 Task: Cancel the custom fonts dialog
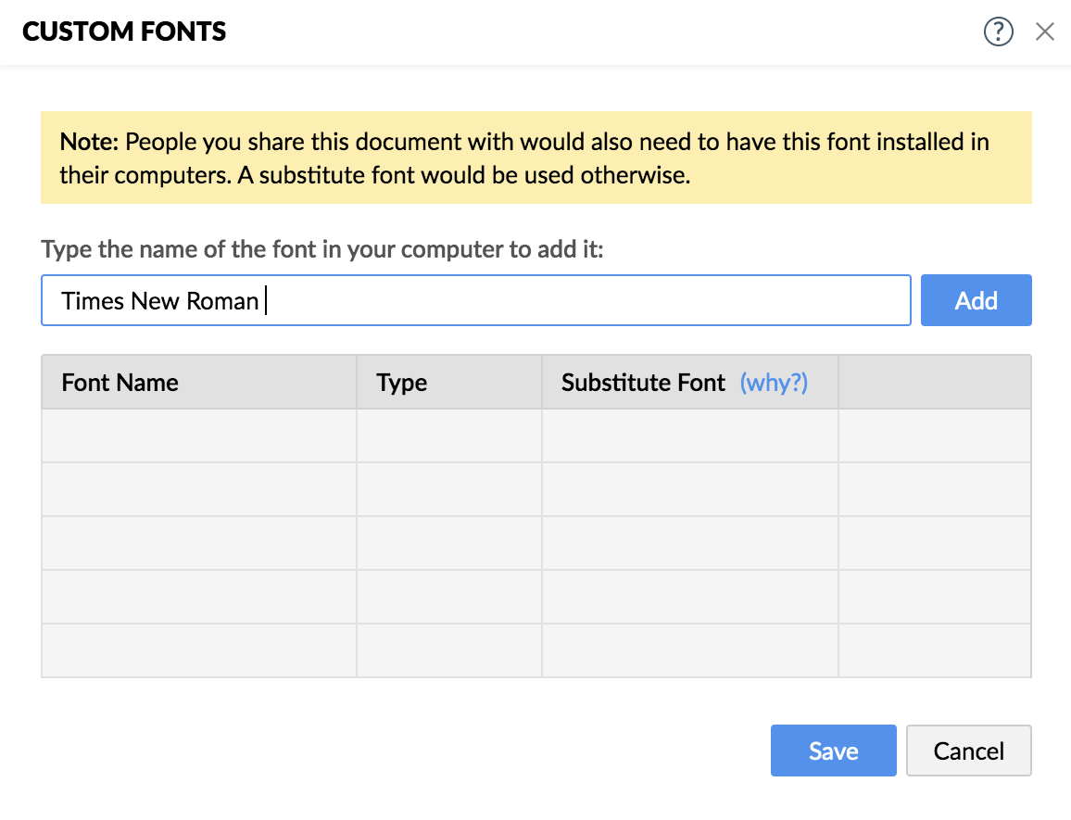tap(968, 751)
